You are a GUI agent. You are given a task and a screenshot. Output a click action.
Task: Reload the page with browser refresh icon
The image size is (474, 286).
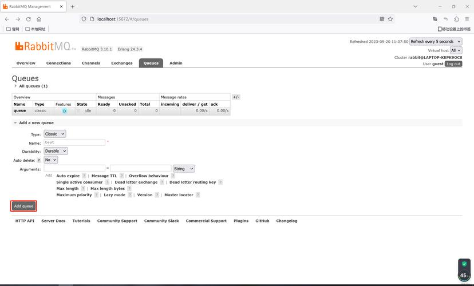[x=29, y=19]
